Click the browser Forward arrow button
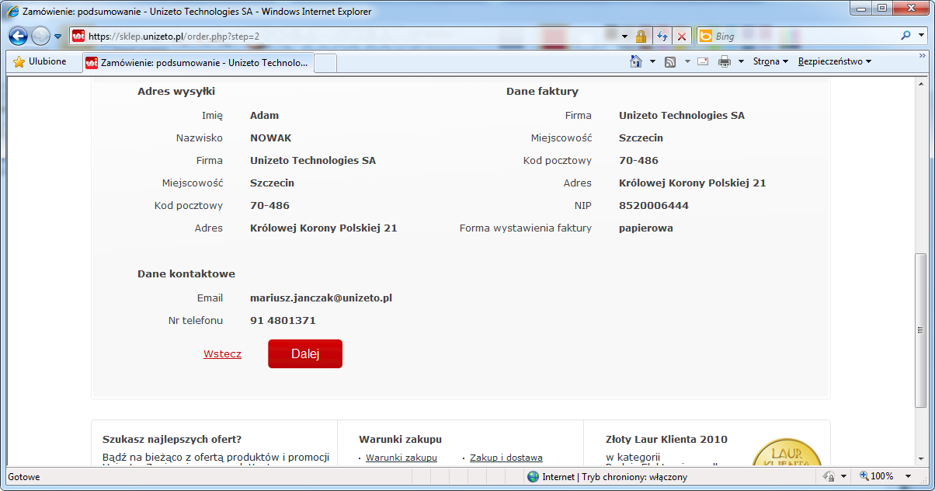This screenshot has width=935, height=491. click(40, 36)
